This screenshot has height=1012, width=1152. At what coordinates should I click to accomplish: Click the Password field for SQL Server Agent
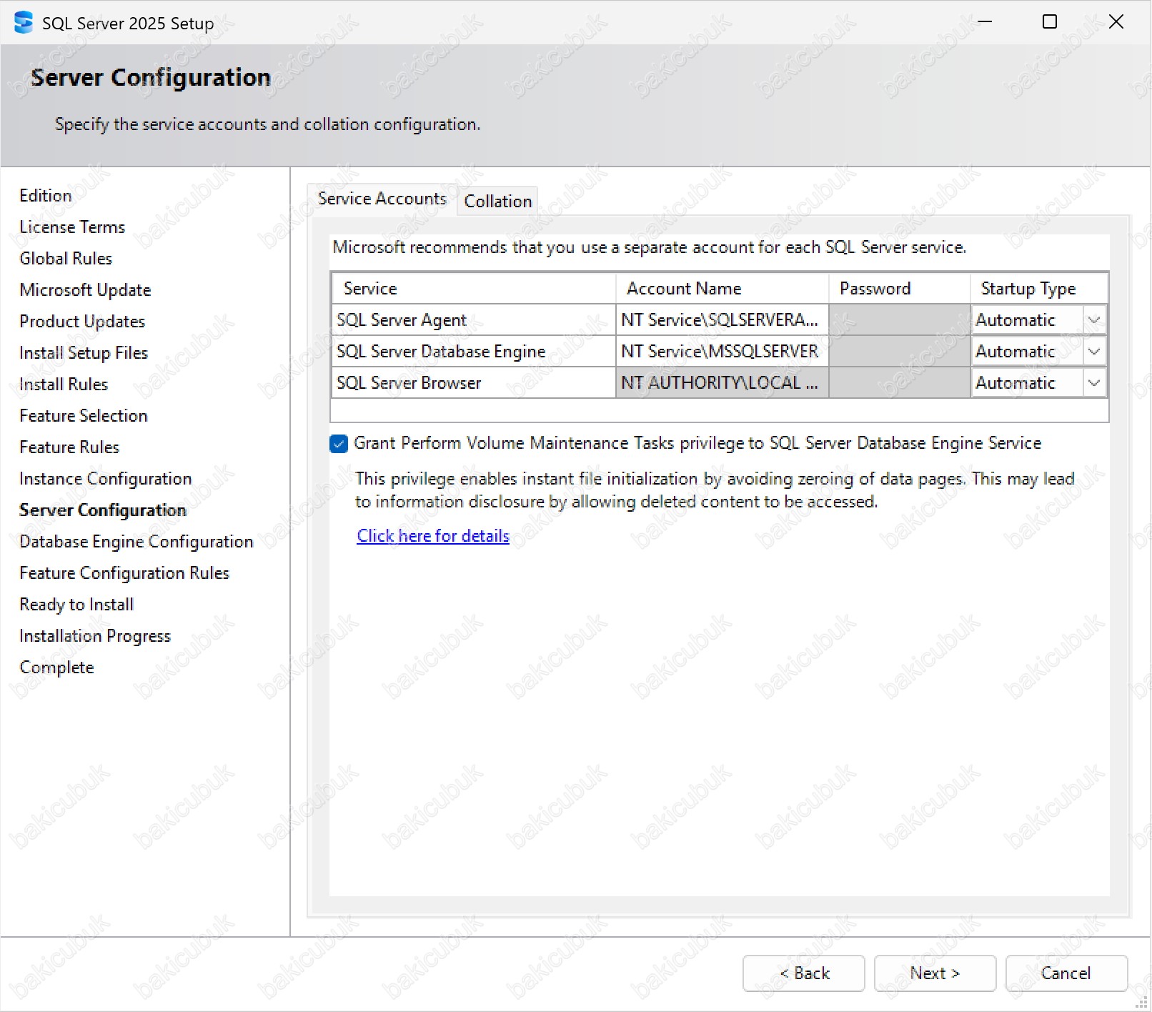tap(898, 320)
